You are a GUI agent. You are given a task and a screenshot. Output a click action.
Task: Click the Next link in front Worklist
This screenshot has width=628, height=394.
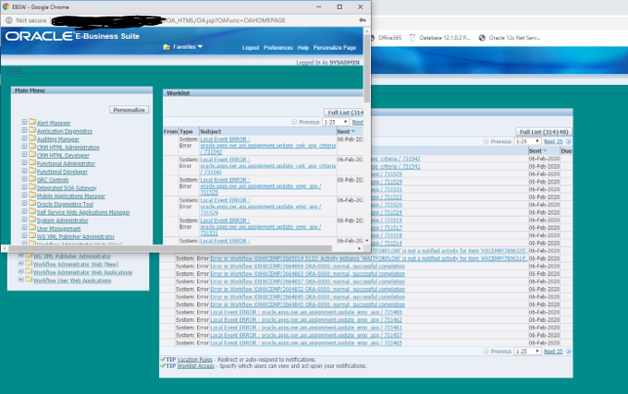(x=357, y=123)
